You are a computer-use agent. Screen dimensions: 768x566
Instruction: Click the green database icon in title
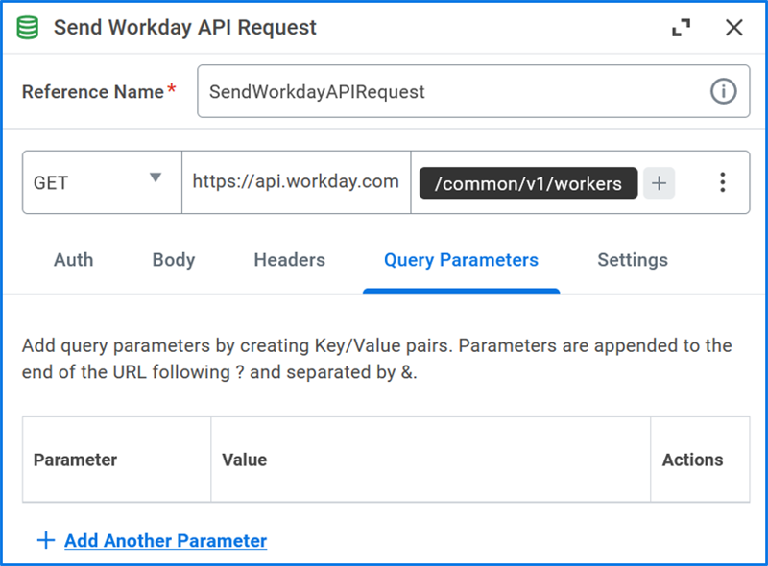click(x=28, y=28)
